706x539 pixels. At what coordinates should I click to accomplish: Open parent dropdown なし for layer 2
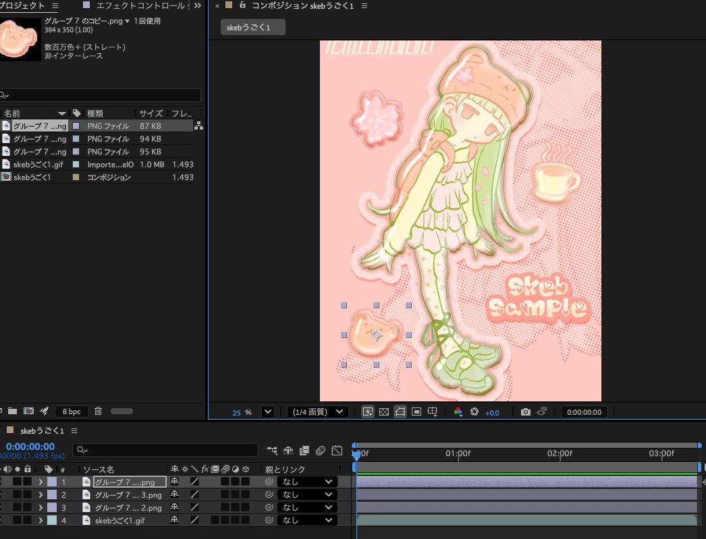coord(306,494)
